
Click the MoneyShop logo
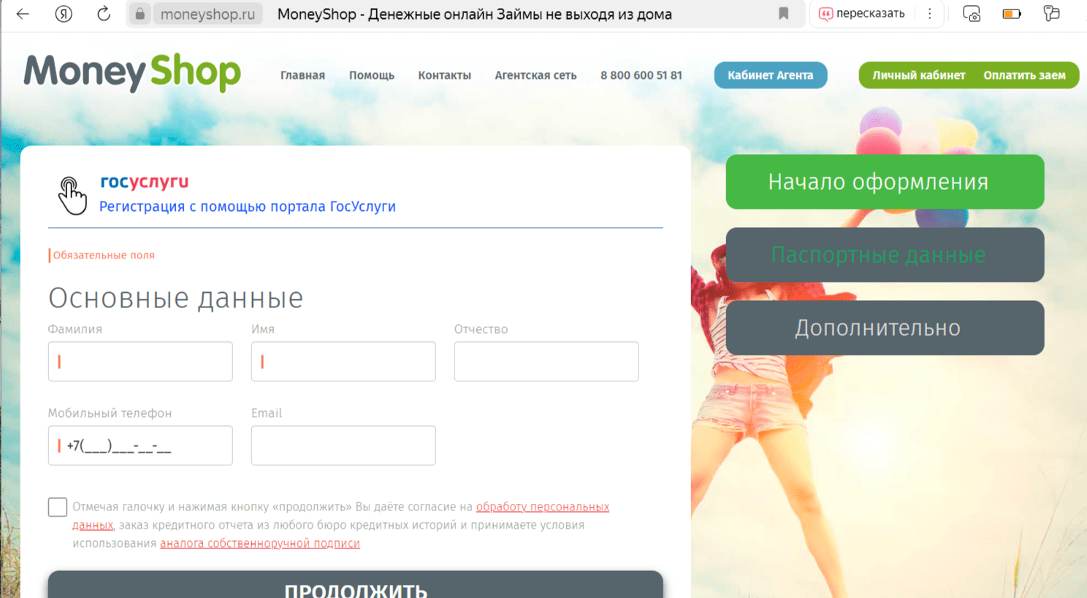click(x=132, y=73)
